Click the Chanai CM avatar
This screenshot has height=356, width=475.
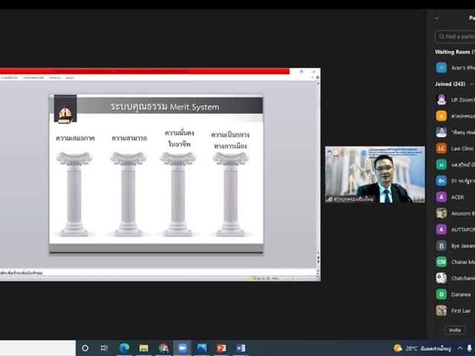coord(442,262)
